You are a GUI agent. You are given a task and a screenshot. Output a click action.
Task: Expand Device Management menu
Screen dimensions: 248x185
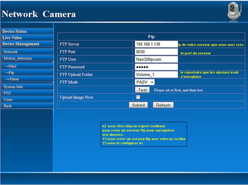(27, 44)
